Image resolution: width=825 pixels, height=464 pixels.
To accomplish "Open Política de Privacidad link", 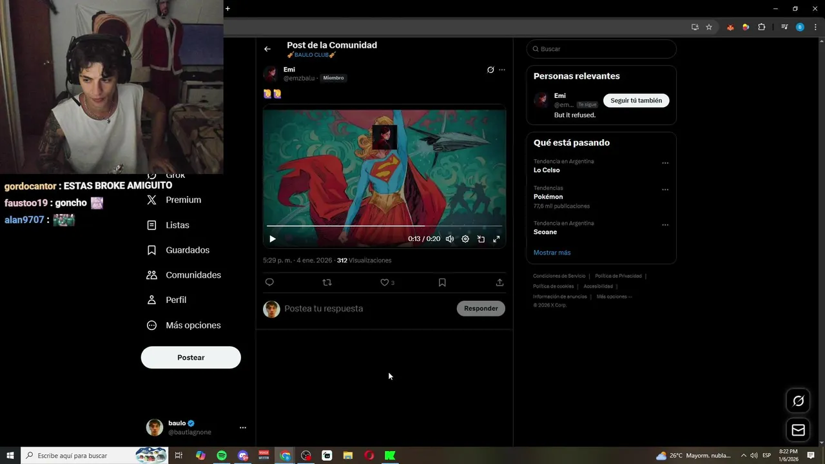I will pyautogui.click(x=618, y=276).
